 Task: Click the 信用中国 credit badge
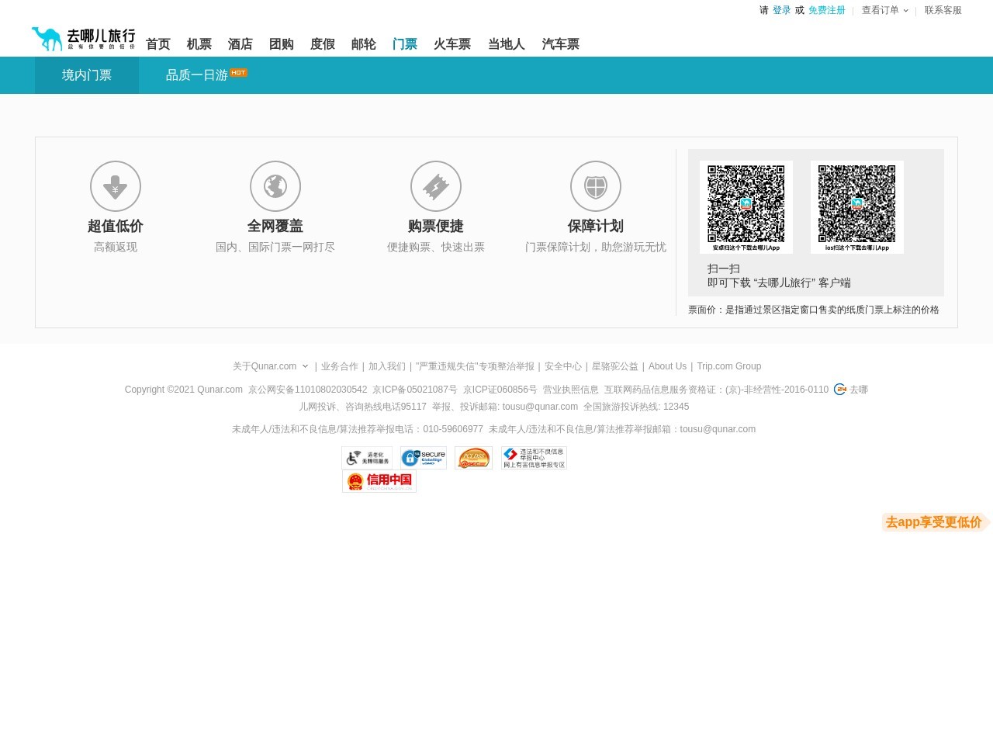[379, 481]
